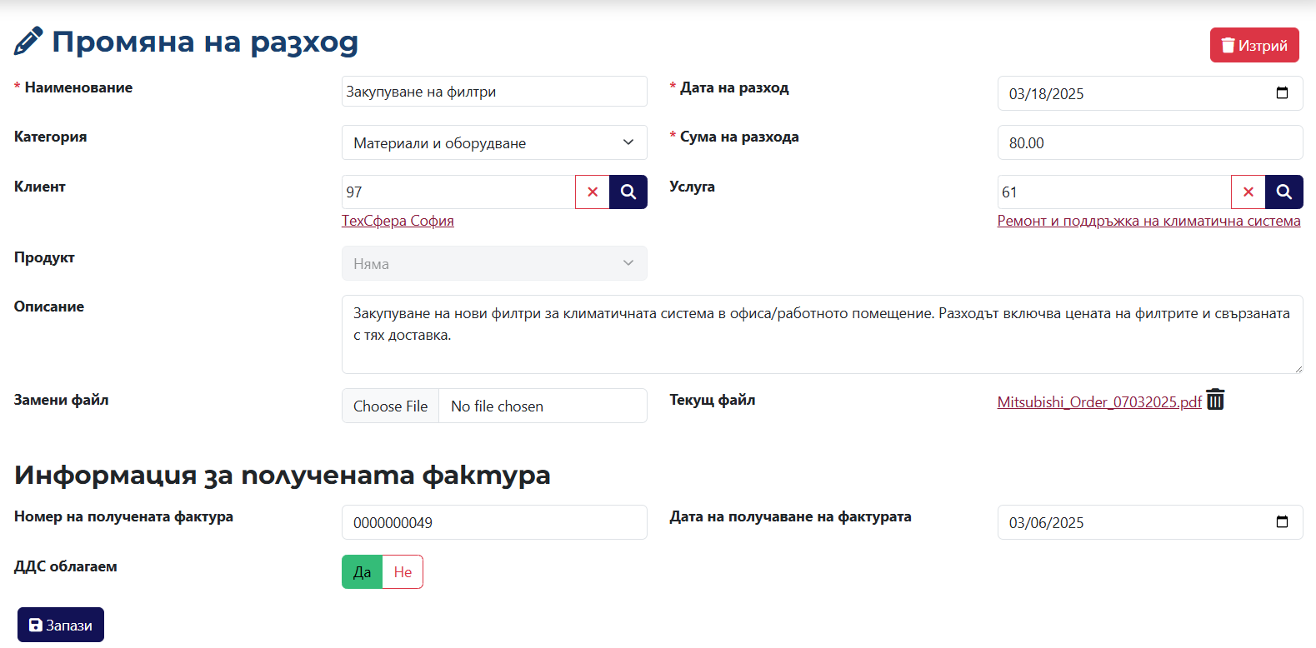Click the Изтрий delete button
This screenshot has height=648, width=1316.
(1254, 45)
